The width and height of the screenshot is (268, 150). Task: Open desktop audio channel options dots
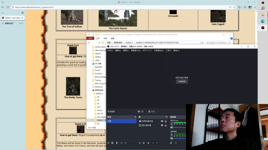(x=172, y=135)
